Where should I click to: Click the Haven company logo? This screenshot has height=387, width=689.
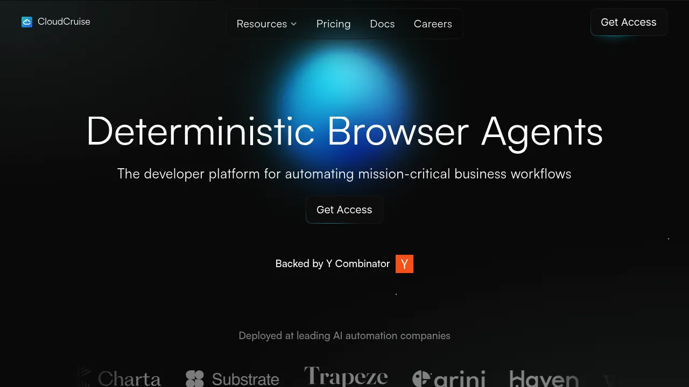click(544, 378)
